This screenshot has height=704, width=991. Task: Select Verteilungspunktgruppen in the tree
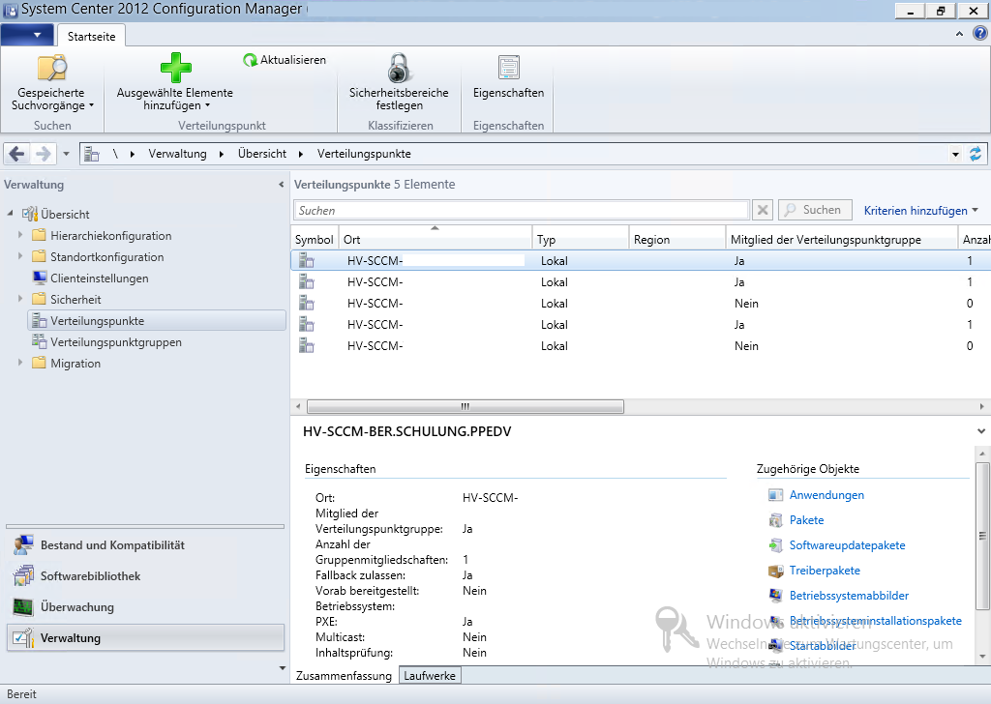tap(115, 342)
